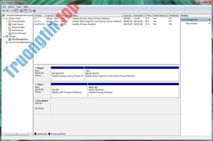Click the disk settings toolbar icon

[34, 11]
